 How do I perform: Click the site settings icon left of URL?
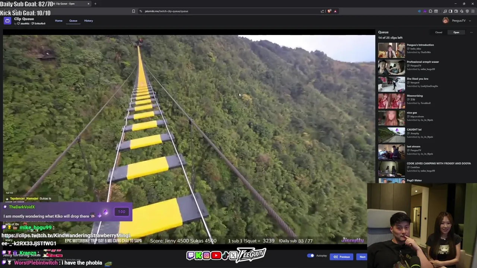tap(140, 11)
